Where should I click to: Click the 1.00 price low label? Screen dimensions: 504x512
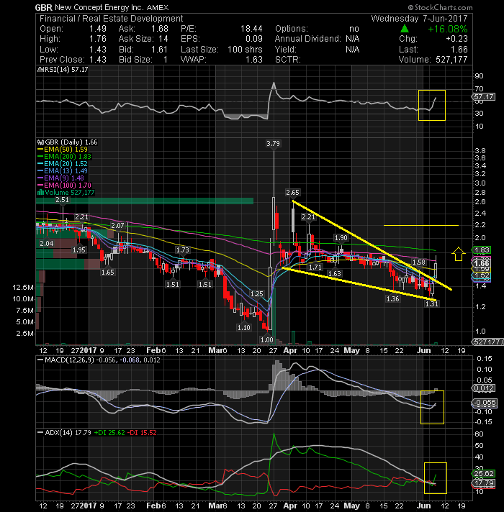(266, 339)
